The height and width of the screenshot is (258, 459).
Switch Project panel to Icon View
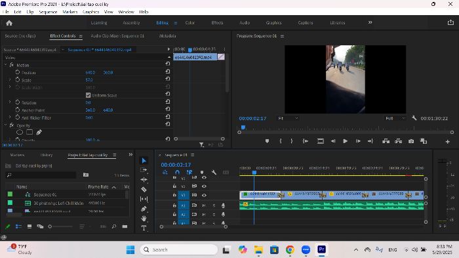coord(30,226)
